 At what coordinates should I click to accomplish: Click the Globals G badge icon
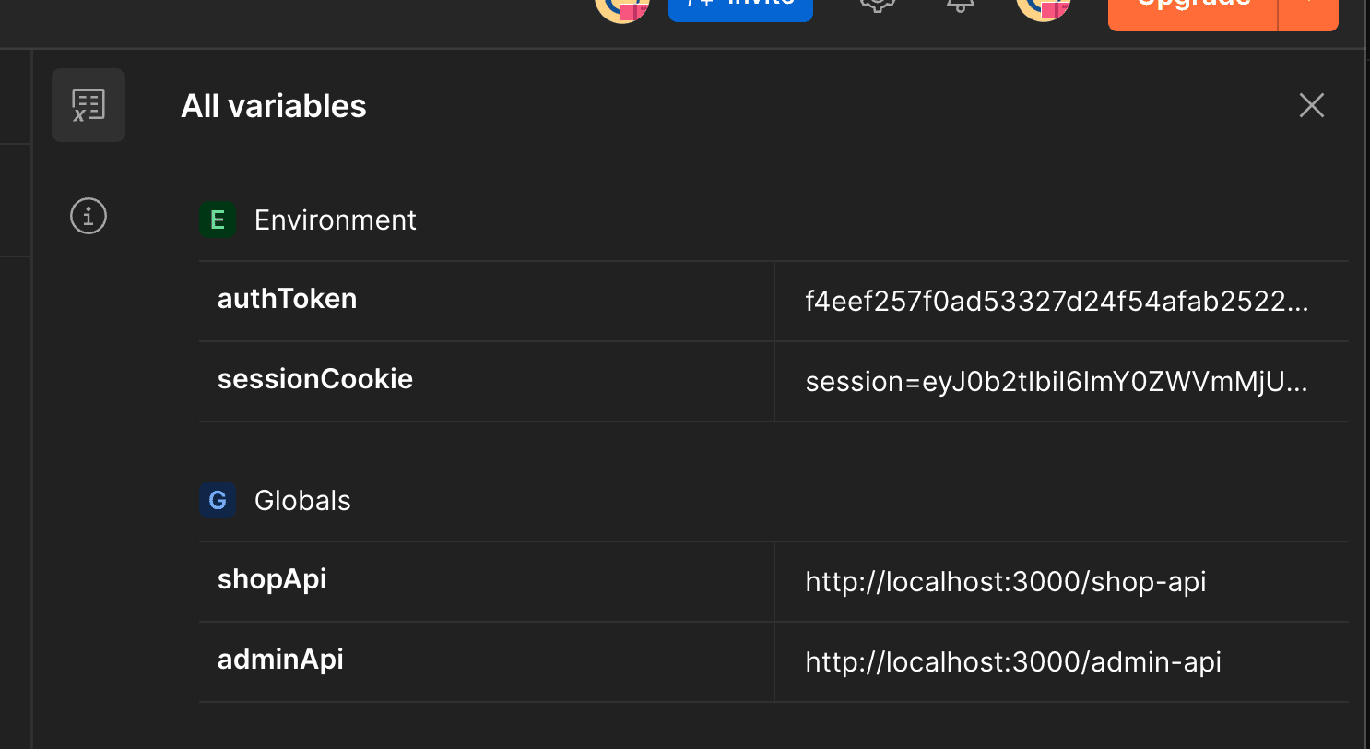coord(218,501)
